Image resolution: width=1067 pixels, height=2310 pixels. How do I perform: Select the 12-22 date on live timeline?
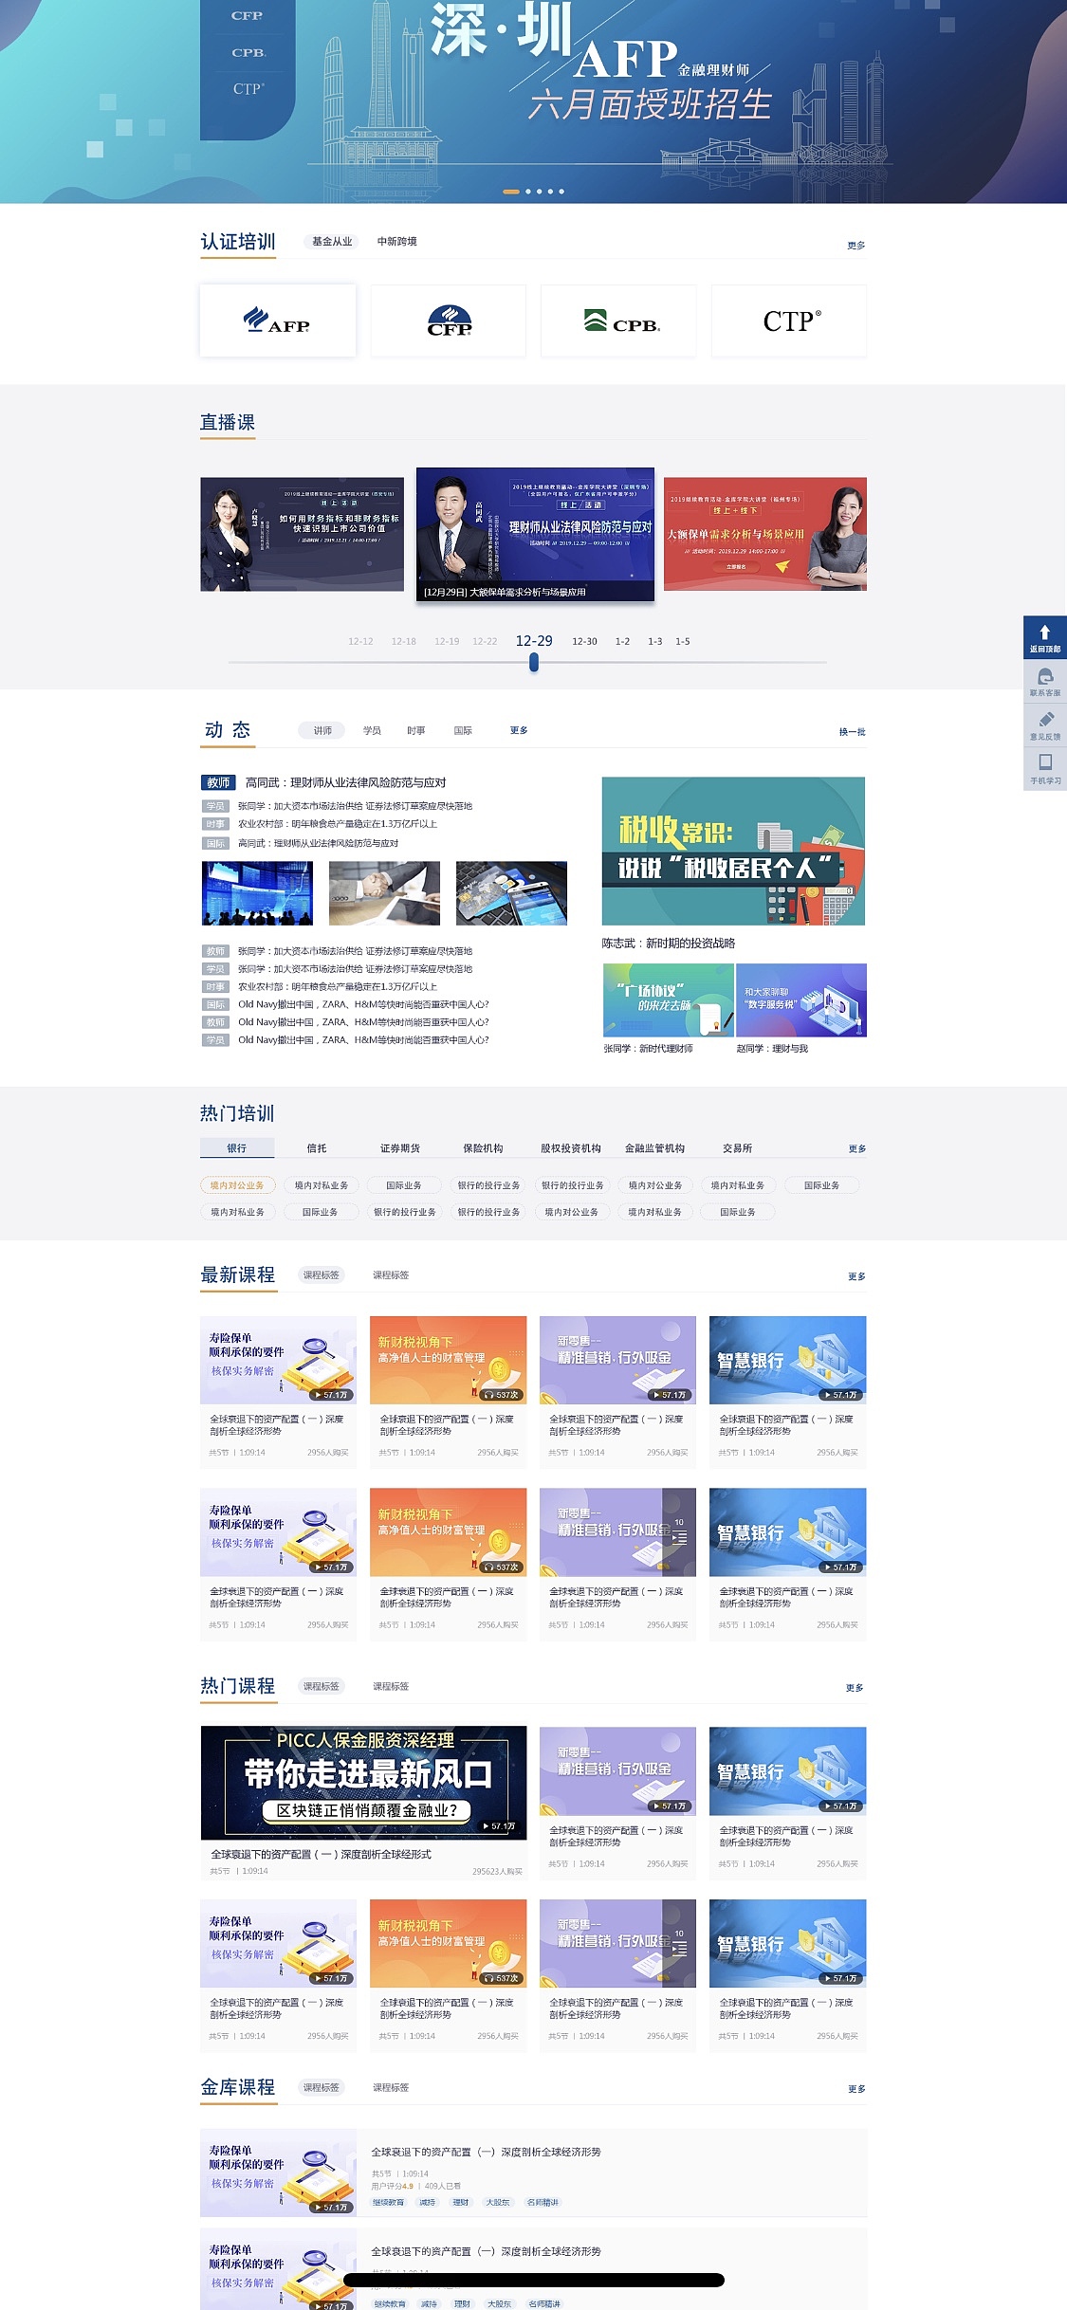tap(485, 642)
